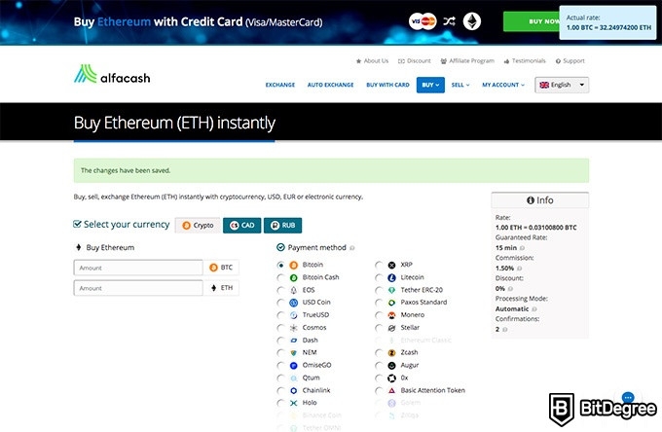Click the 0x coin icon
The width and height of the screenshot is (662, 432).
(391, 378)
